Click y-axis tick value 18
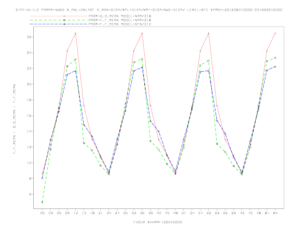Screen dimensions: 300x232 (29, 100)
